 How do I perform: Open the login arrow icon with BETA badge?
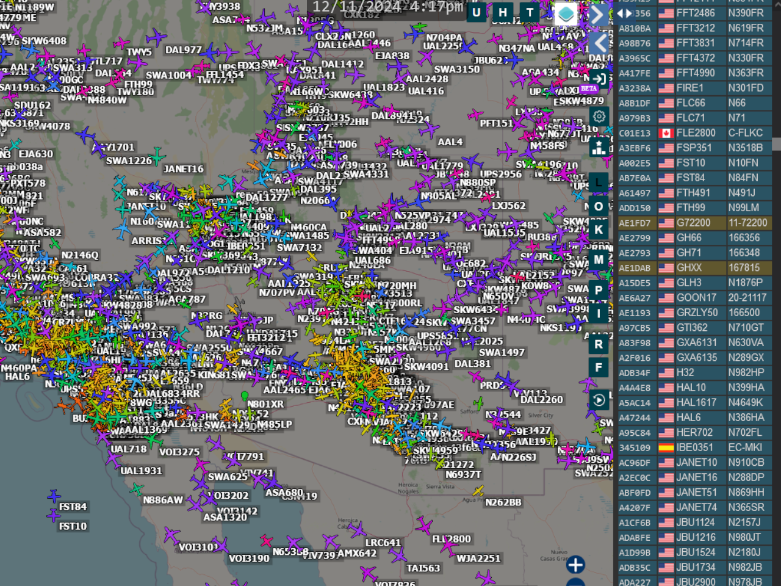[x=599, y=79]
